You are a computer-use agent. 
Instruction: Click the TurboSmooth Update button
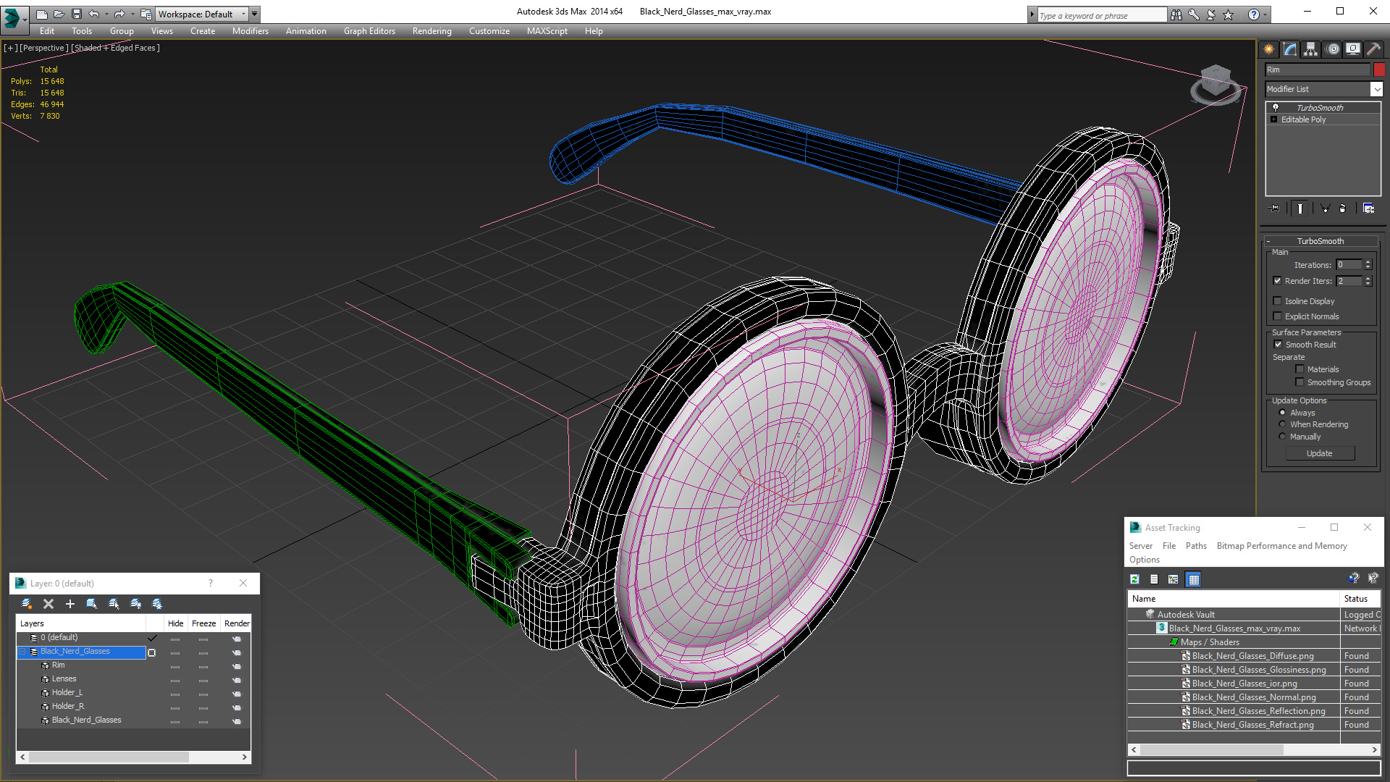1319,453
